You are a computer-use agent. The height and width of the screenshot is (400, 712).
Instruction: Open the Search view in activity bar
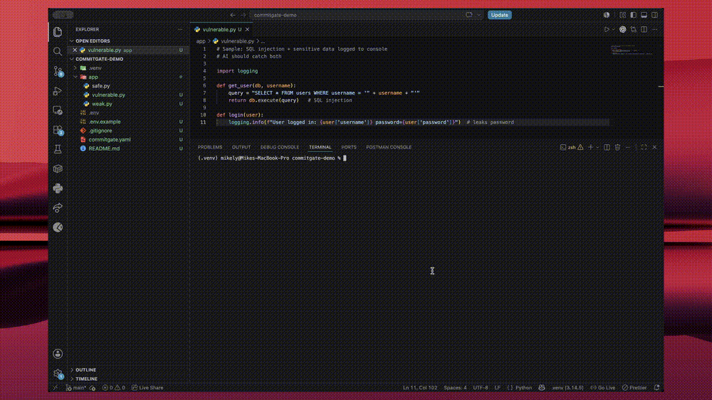[x=58, y=51]
